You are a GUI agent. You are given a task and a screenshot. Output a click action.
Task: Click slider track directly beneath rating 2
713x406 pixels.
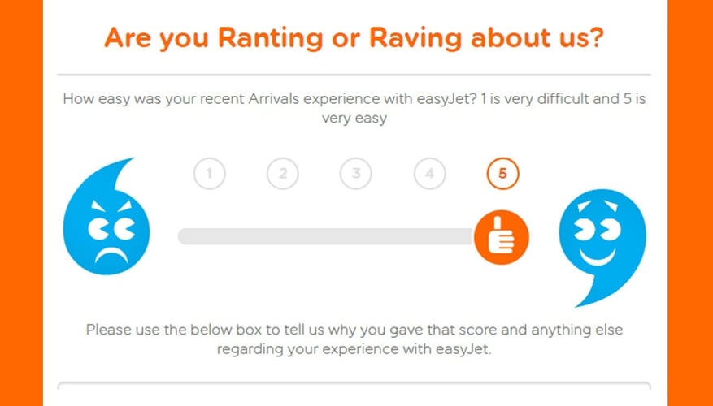pyautogui.click(x=283, y=236)
